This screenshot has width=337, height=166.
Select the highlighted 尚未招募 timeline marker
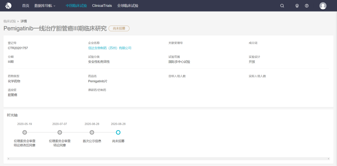click(118, 132)
